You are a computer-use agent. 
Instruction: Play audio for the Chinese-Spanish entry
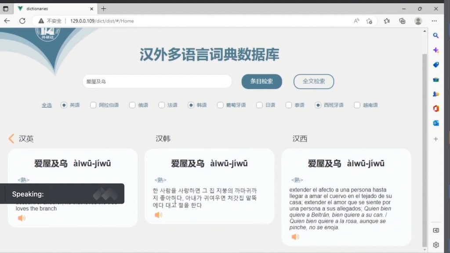click(295, 237)
